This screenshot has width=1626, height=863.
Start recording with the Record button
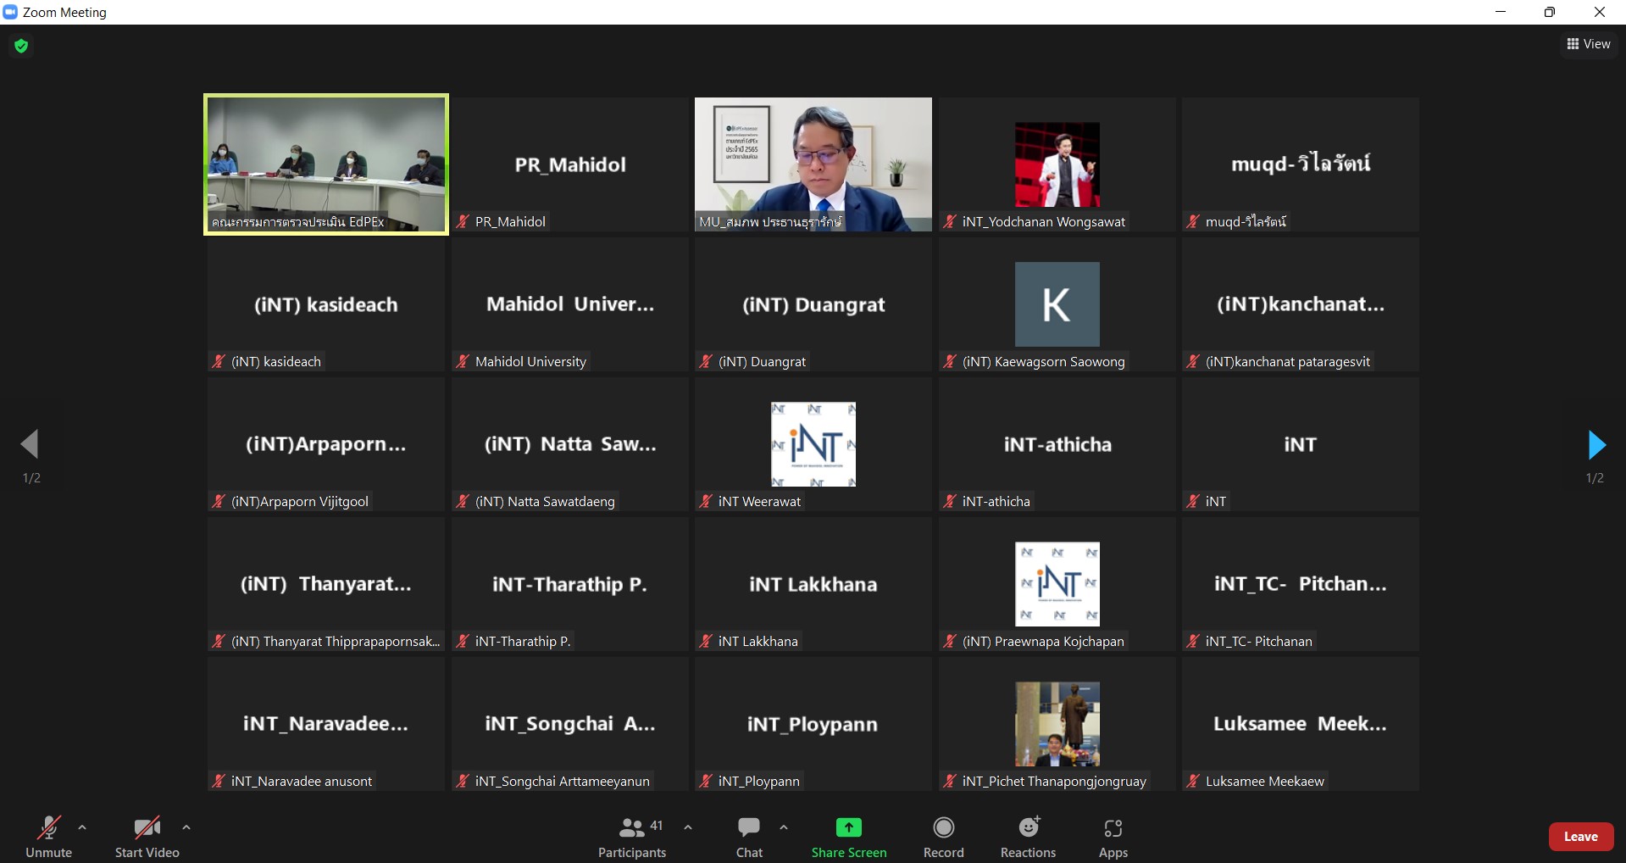[943, 837]
